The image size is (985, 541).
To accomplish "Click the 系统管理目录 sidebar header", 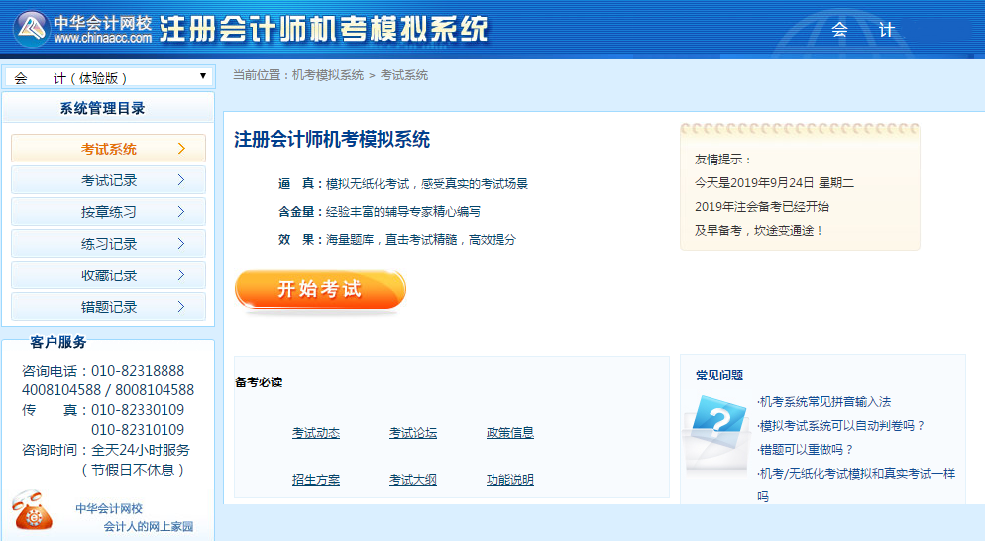I will pyautogui.click(x=102, y=108).
